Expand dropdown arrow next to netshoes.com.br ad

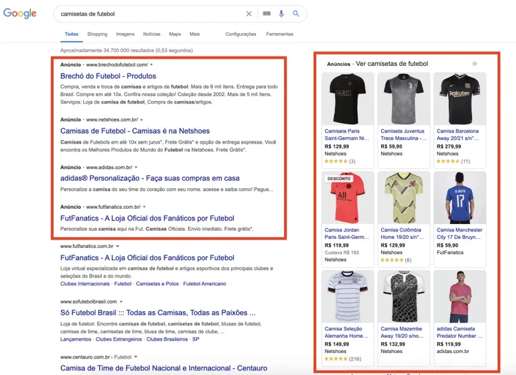tap(142, 120)
